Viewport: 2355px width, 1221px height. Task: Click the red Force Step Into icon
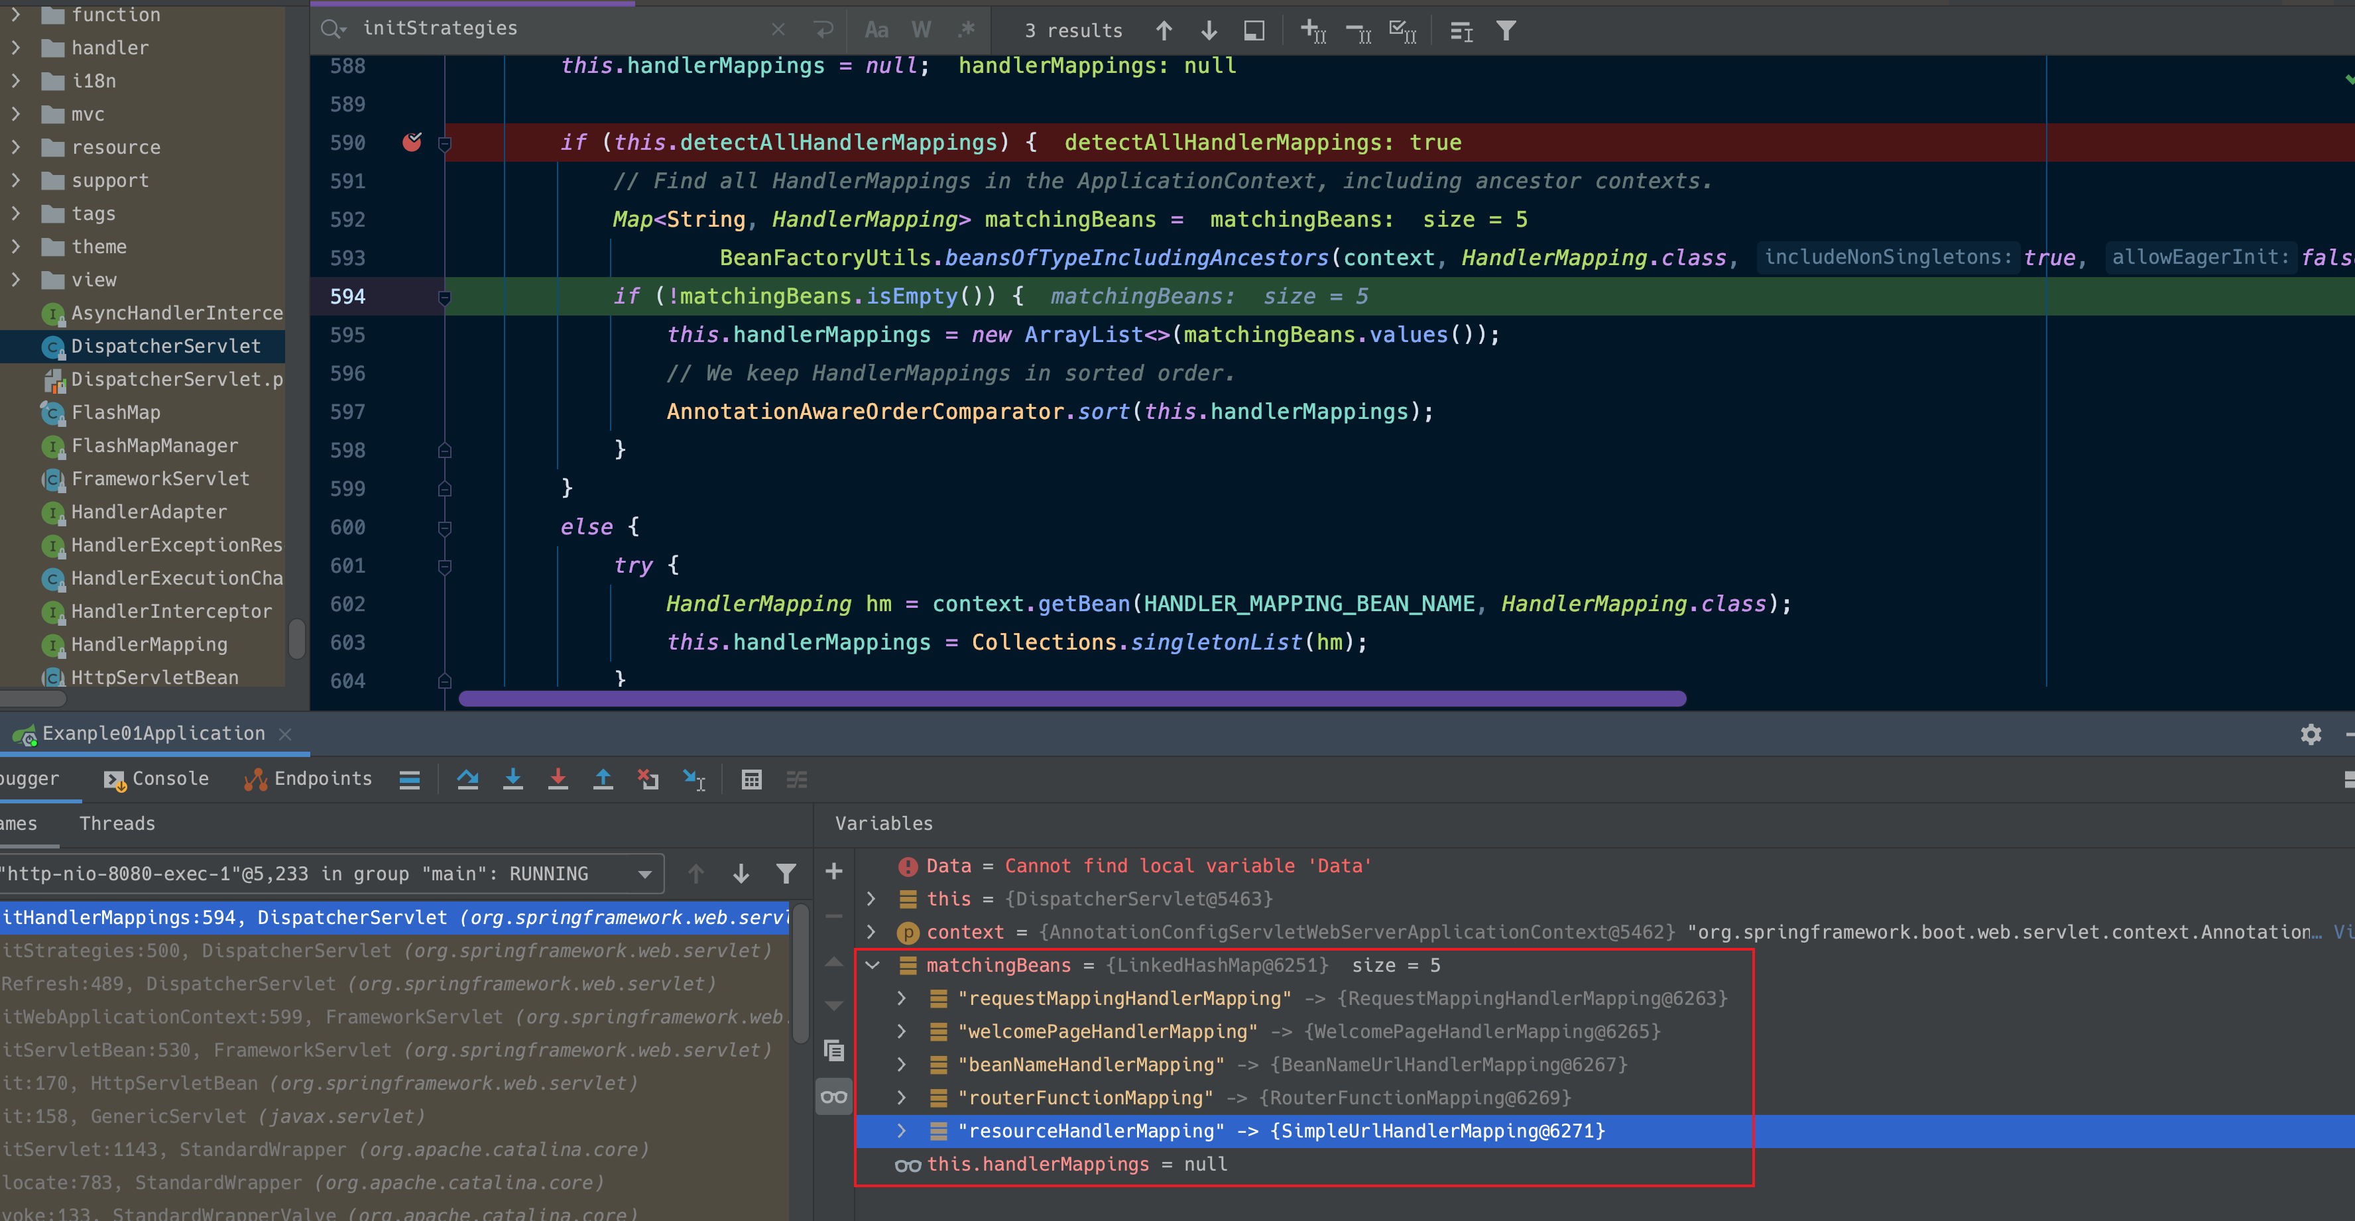(558, 780)
